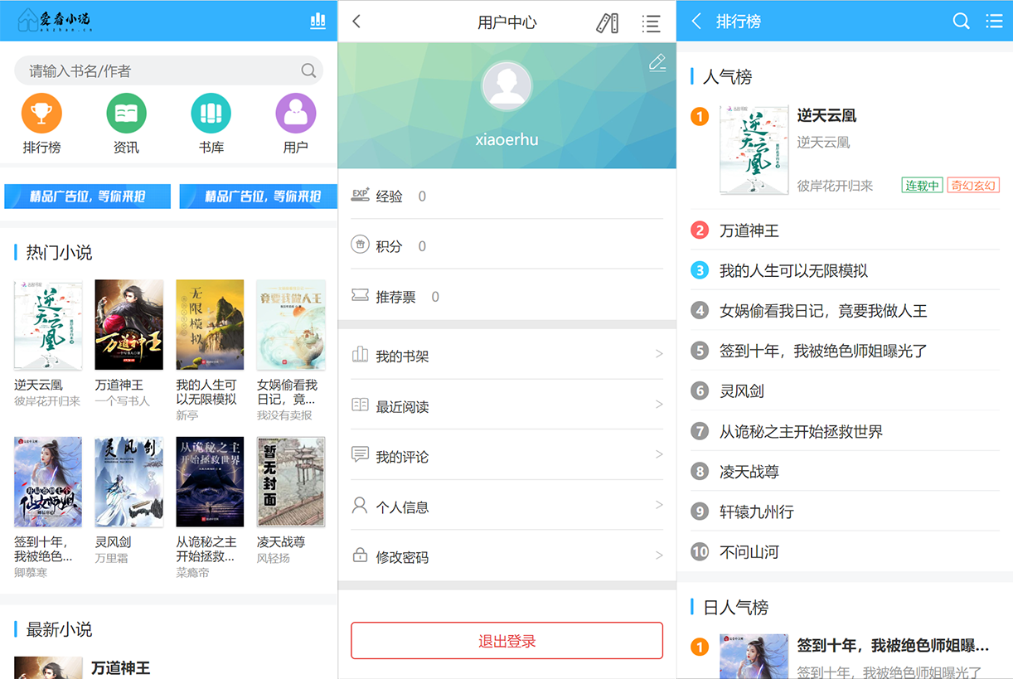Open the 灵风剑 book cover thumbnail
Viewport: 1013px width, 679px height.
tap(128, 482)
